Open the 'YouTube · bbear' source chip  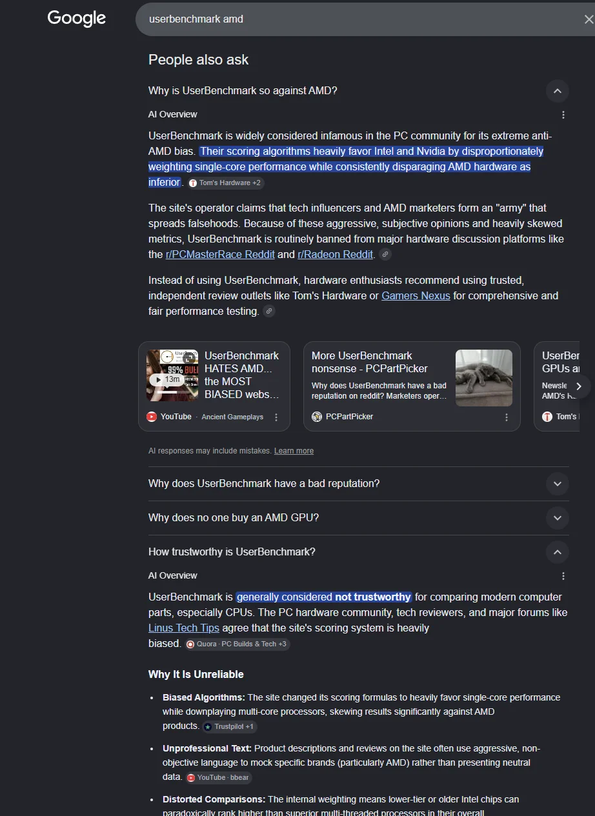pos(219,778)
